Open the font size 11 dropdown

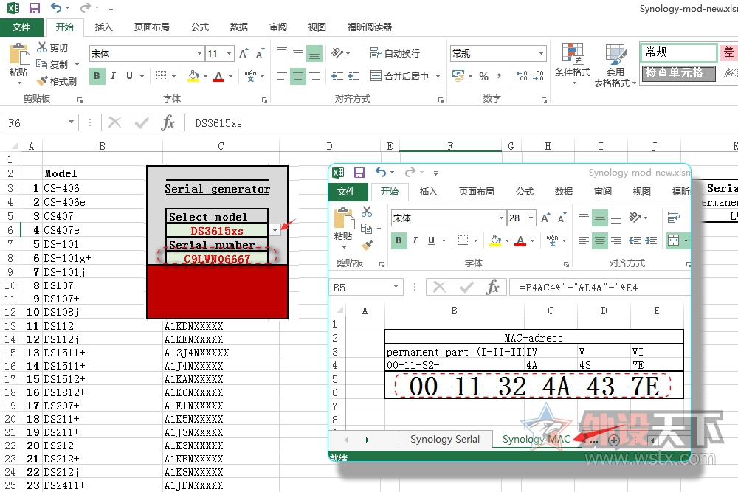point(230,54)
